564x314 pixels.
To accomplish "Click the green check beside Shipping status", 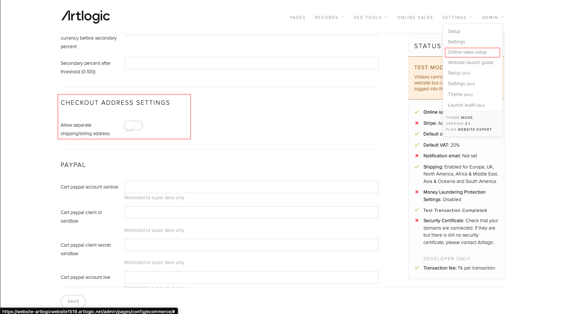I will click(417, 167).
